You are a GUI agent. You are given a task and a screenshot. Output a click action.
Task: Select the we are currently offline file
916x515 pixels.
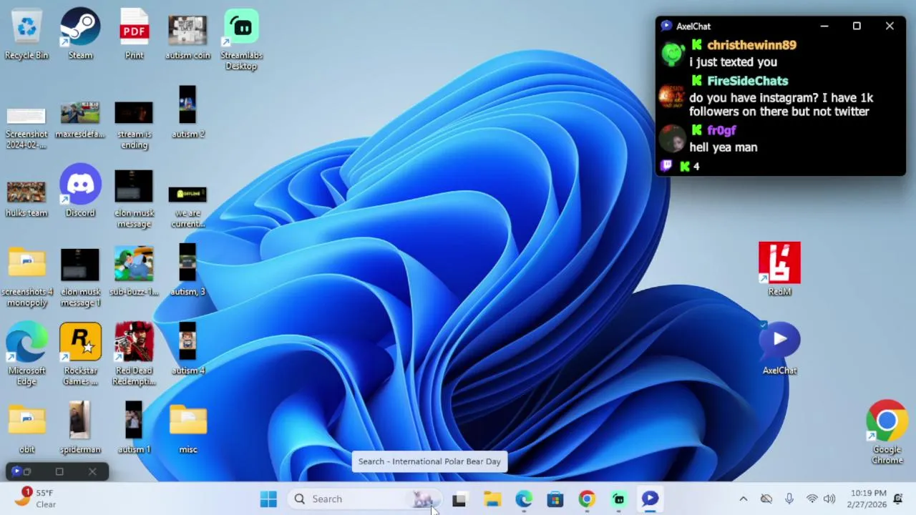tap(187, 207)
